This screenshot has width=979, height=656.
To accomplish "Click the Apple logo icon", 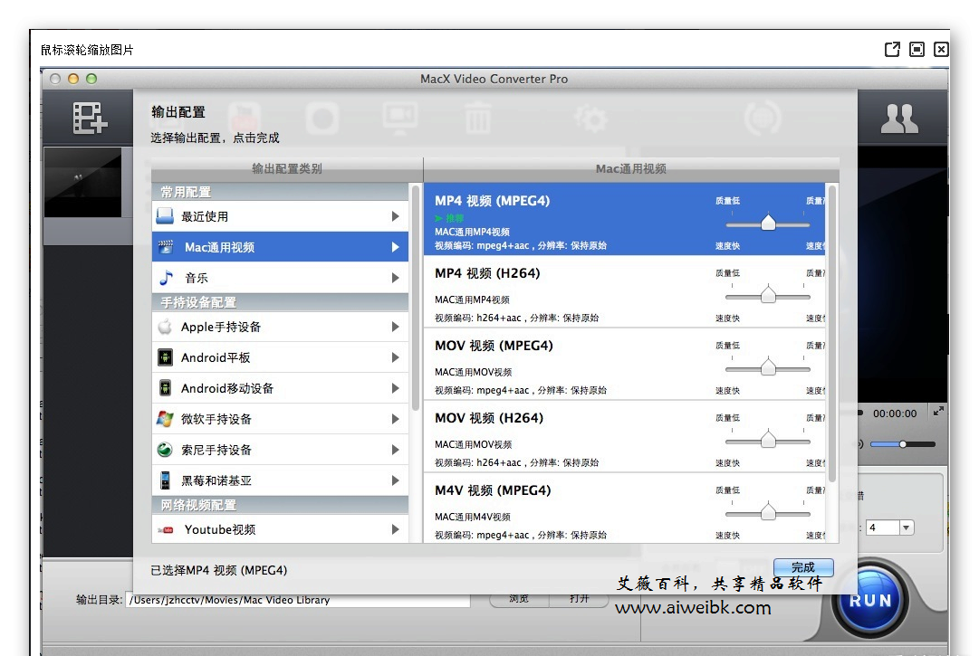I will point(165,327).
